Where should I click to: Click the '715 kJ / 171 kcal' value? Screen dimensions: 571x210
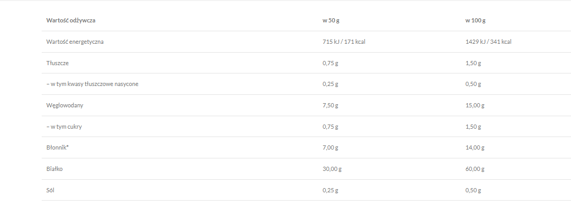pyautogui.click(x=344, y=42)
